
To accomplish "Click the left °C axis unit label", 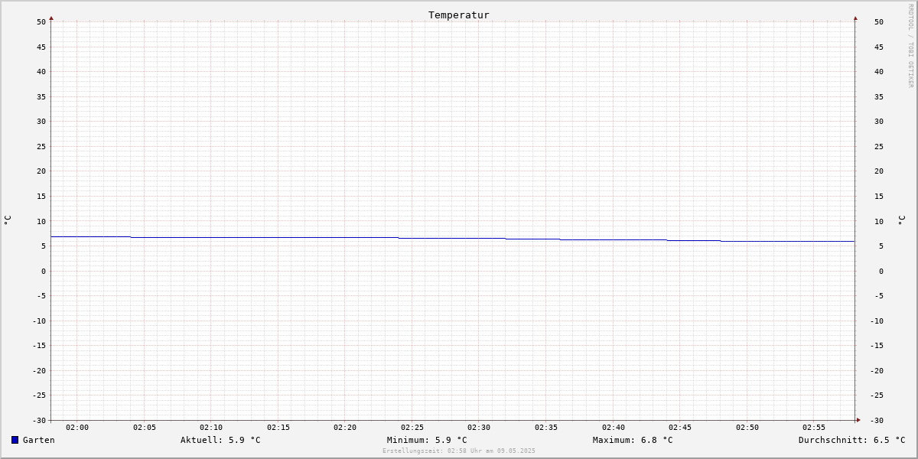I will pyautogui.click(x=8, y=220).
